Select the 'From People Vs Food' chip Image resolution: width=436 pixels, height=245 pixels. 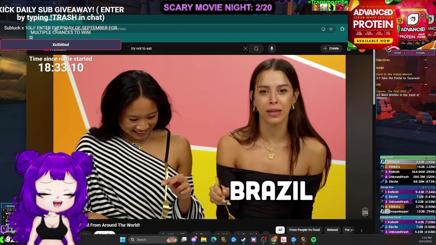(305, 230)
